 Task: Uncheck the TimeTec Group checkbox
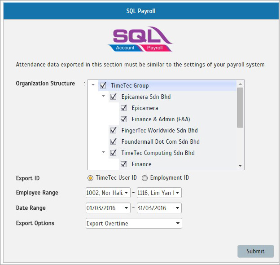[103, 85]
